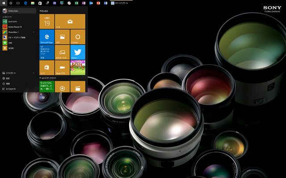Open the Microsoft Edge tile
286x178 pixels.
coord(47,37)
